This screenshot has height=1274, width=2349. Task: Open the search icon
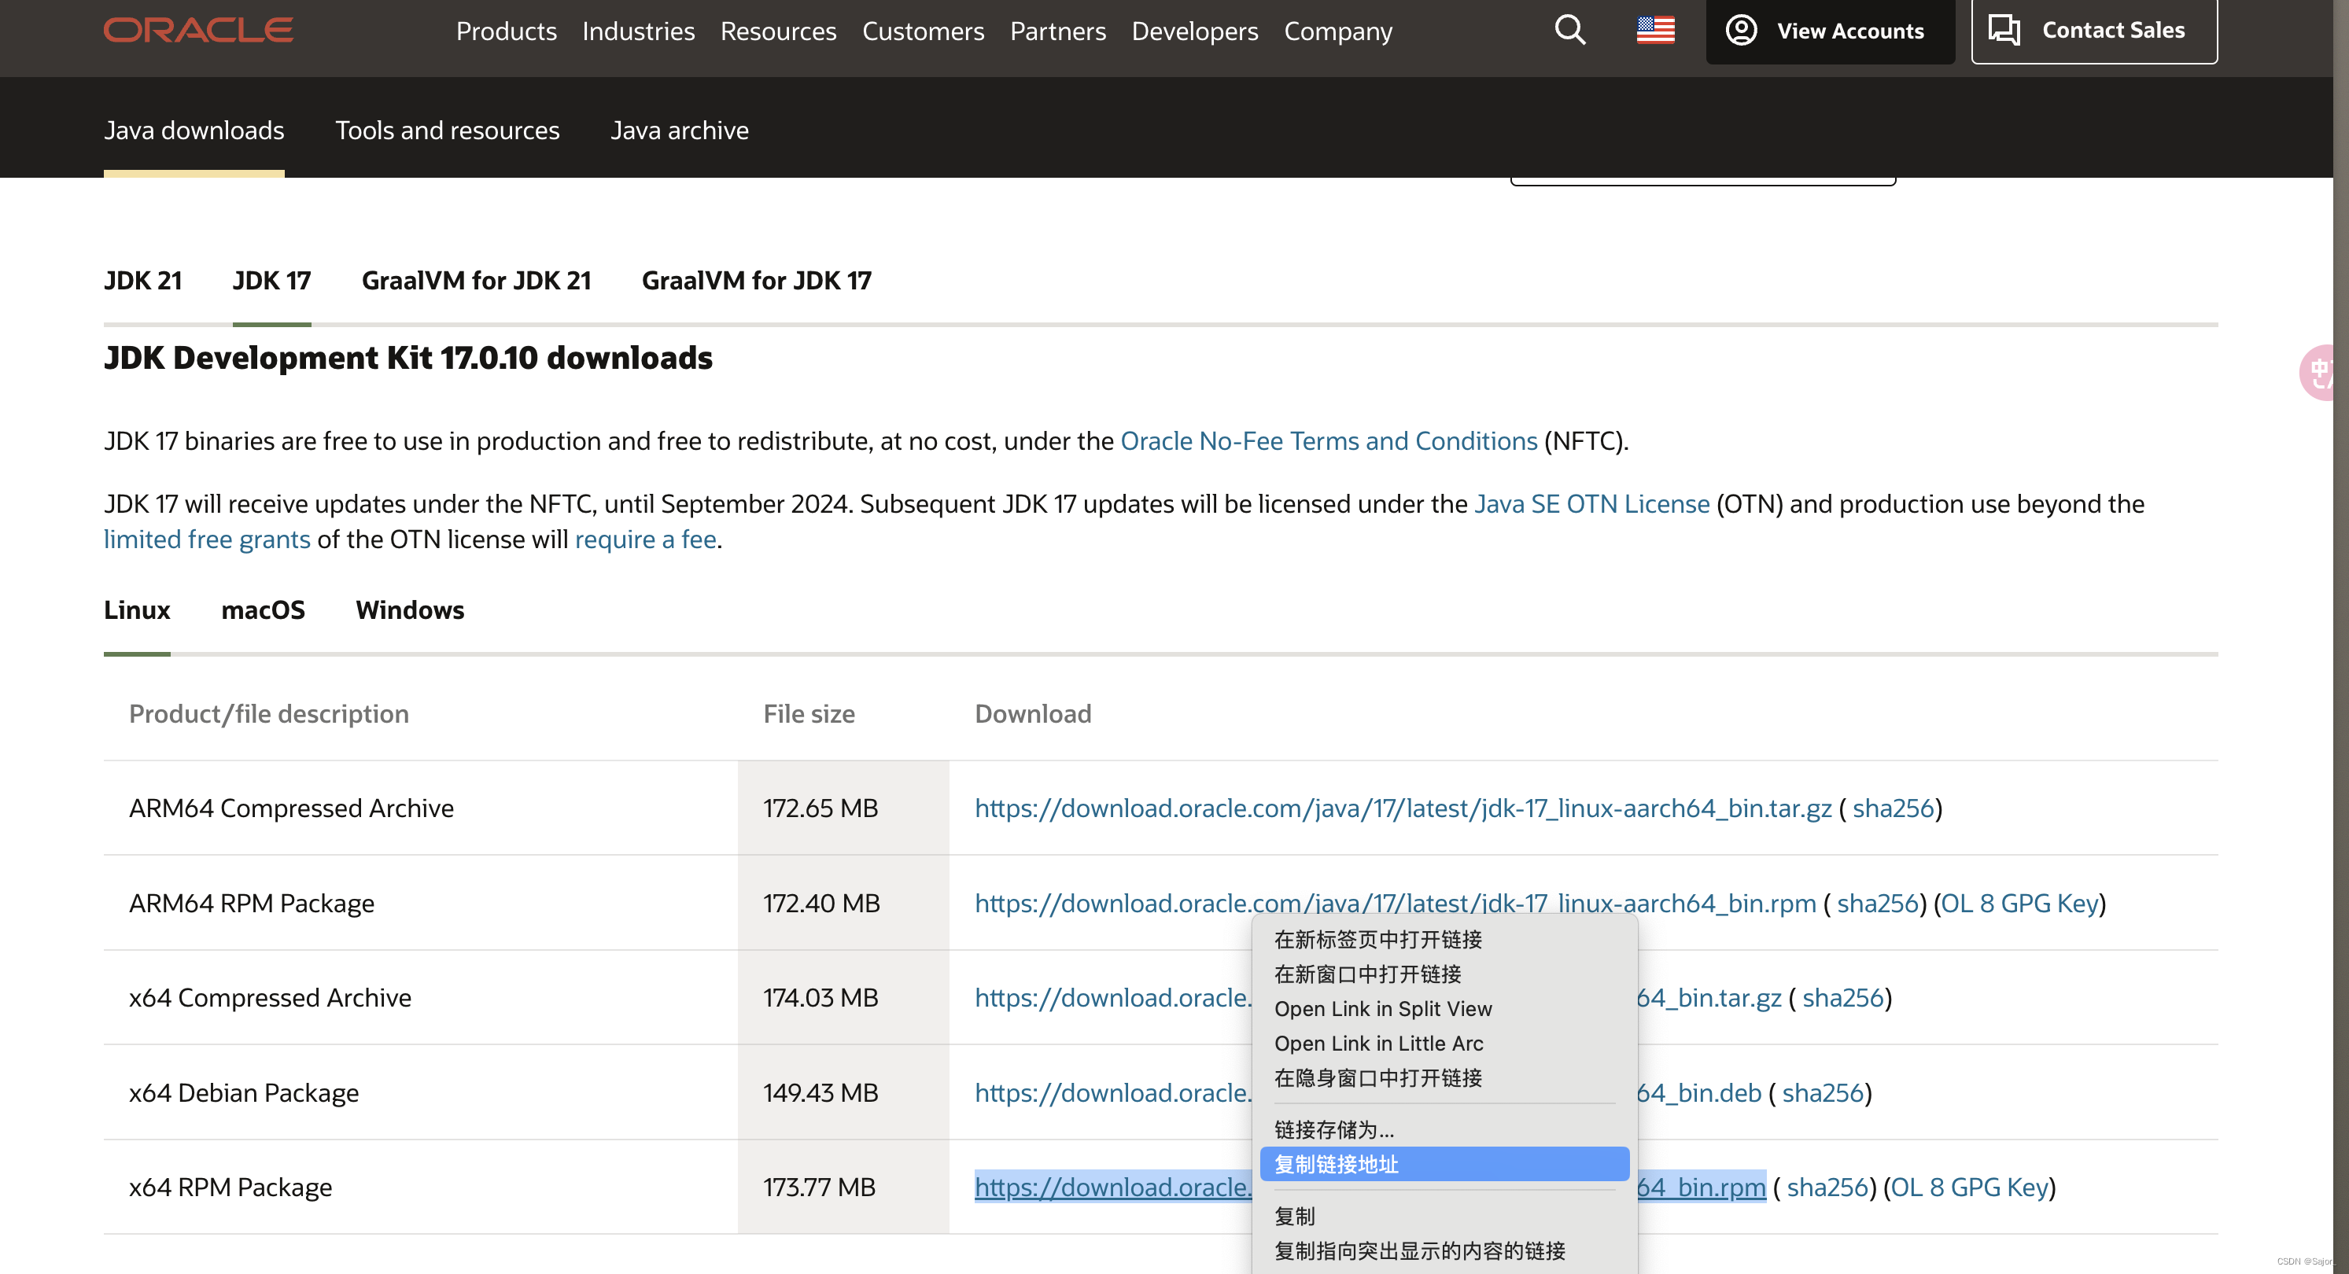click(1568, 30)
